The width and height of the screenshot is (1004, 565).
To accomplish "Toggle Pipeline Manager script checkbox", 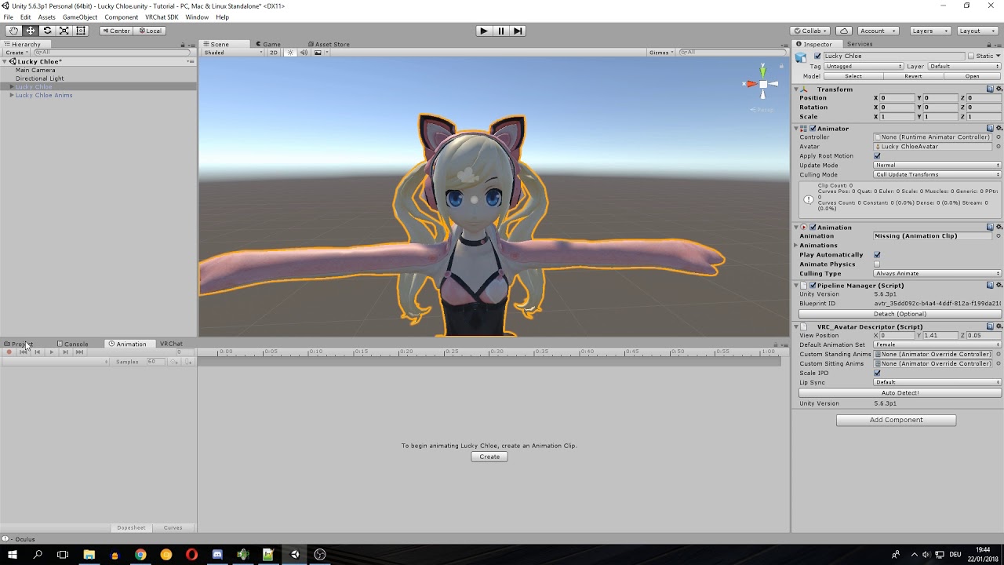I will coord(813,286).
